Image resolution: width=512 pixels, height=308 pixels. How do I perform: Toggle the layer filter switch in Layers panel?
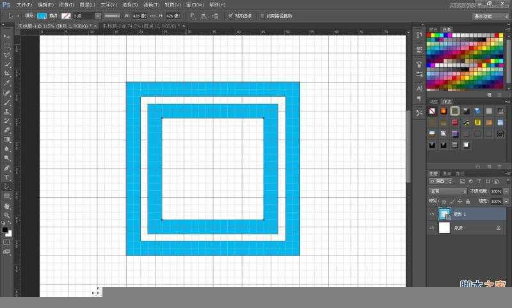coord(508,181)
